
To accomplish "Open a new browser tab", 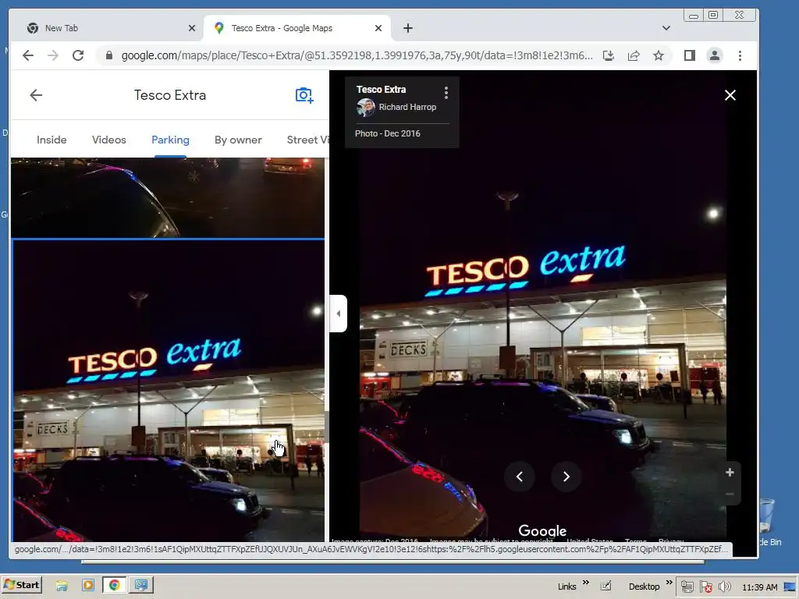I will (x=407, y=28).
